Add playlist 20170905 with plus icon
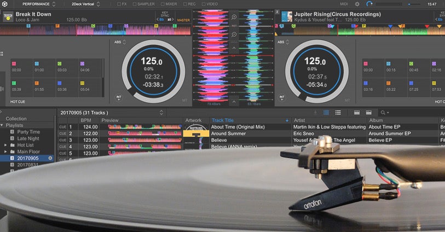Screen dimensions: 445x232 50,158
